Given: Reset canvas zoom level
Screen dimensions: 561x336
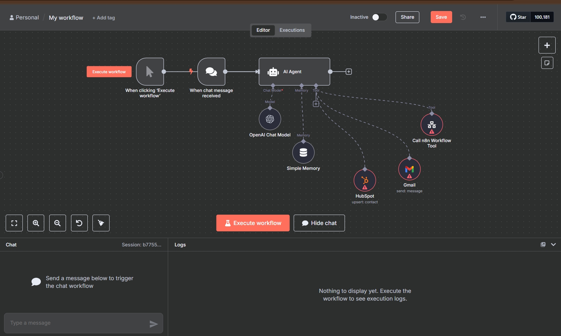Looking at the screenshot, I should pyautogui.click(x=79, y=223).
